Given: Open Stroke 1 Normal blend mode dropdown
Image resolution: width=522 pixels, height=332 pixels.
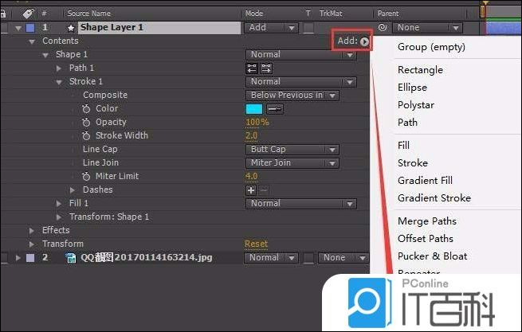Looking at the screenshot, I should [x=301, y=82].
